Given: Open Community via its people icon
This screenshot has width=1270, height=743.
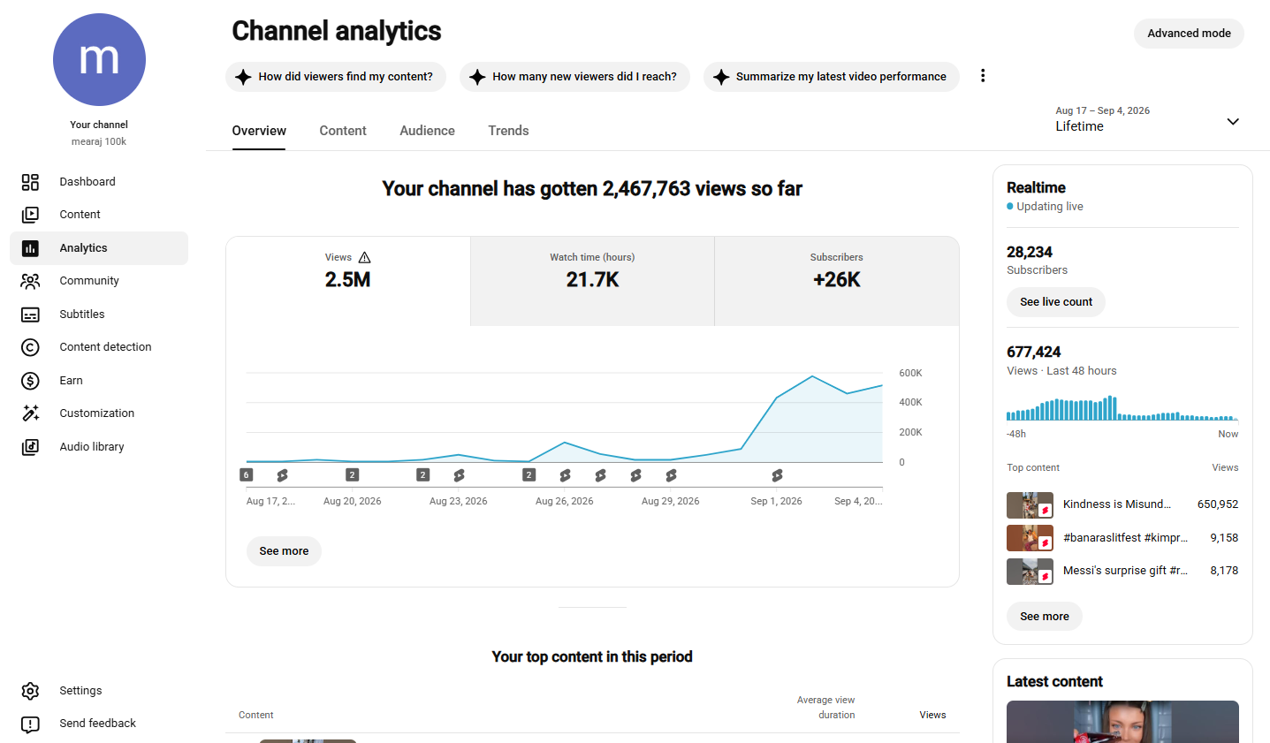Looking at the screenshot, I should pos(30,281).
